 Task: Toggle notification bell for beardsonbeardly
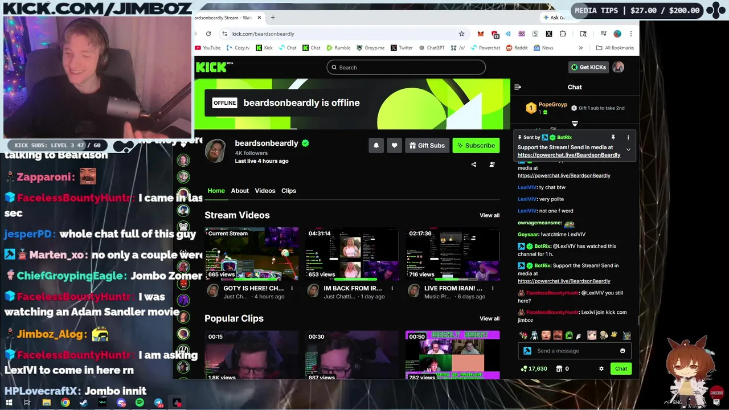376,145
